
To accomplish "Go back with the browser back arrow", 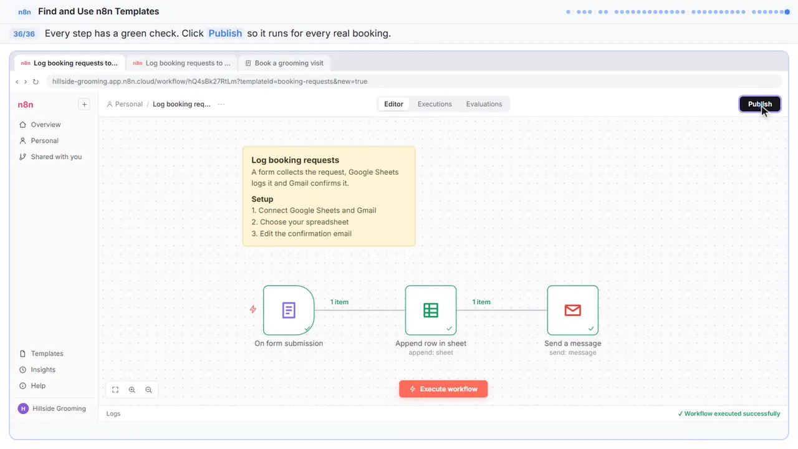I will point(17,82).
